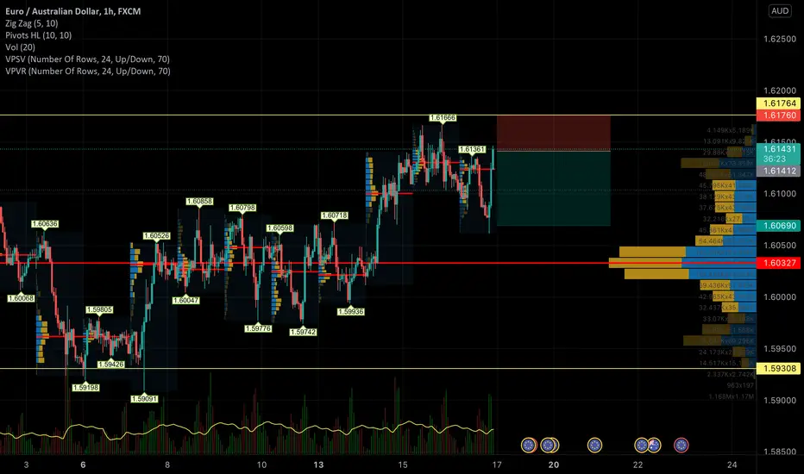The height and width of the screenshot is (474, 804).
Task: Click the isolated EU event icon between dates 20 and 22
Action: coord(594,445)
